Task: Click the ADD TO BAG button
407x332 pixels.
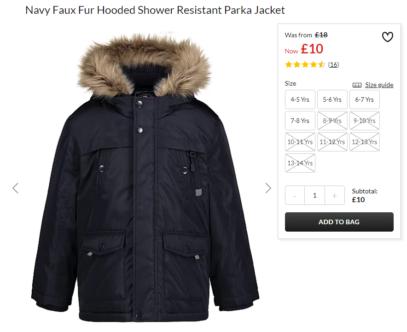Action: pos(339,222)
